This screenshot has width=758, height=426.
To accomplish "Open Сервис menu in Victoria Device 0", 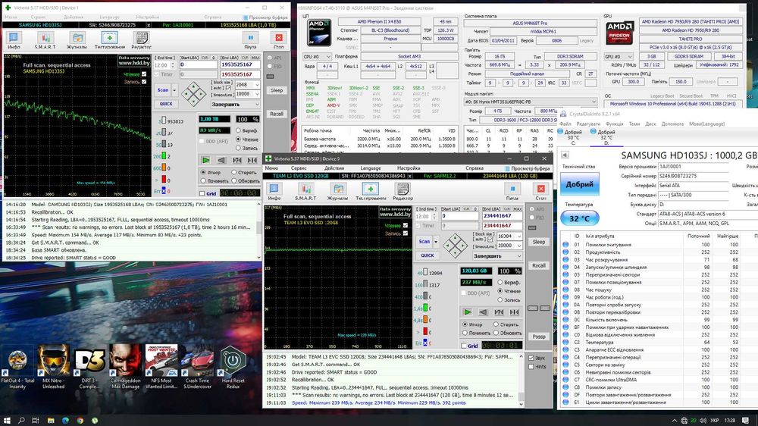I will click(x=299, y=168).
